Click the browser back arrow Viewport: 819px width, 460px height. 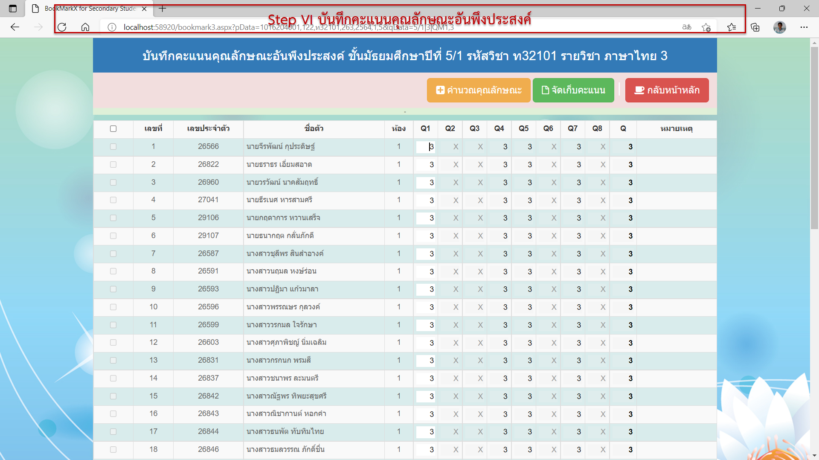(15, 27)
